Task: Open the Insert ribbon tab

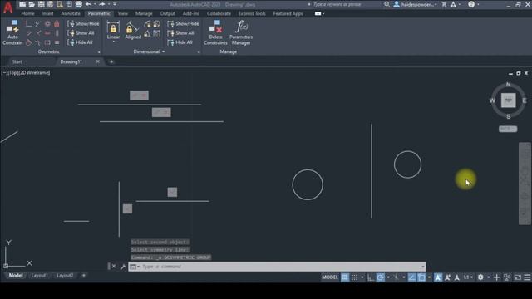Action: [47, 13]
